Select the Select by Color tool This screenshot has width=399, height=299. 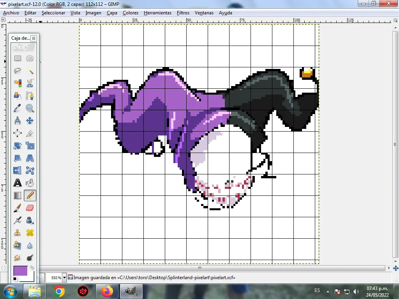(x=18, y=83)
